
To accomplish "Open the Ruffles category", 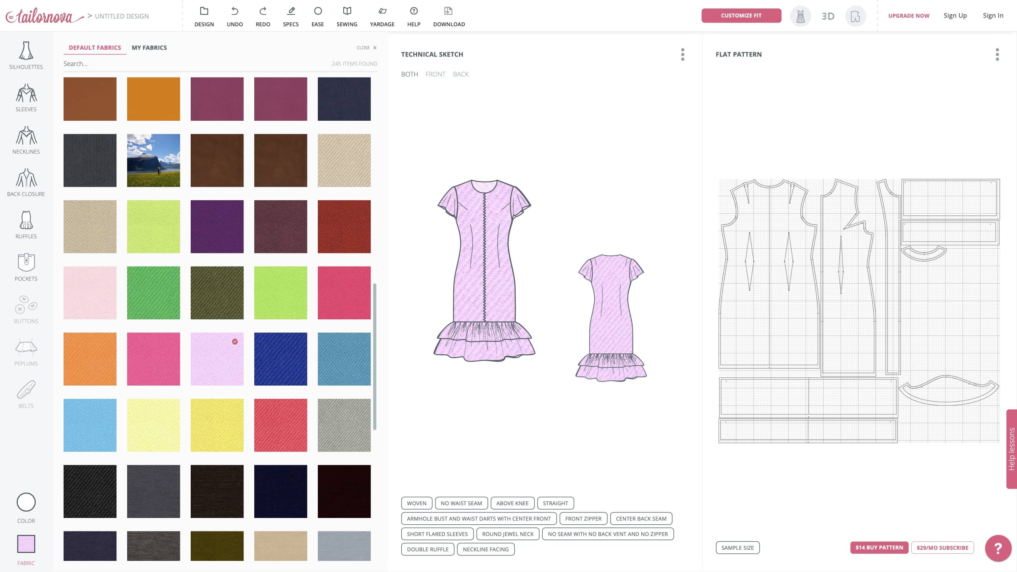I will pyautogui.click(x=26, y=225).
